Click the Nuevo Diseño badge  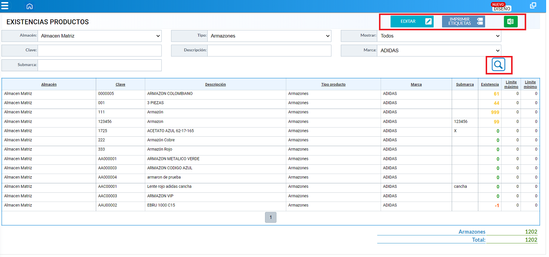(501, 7)
